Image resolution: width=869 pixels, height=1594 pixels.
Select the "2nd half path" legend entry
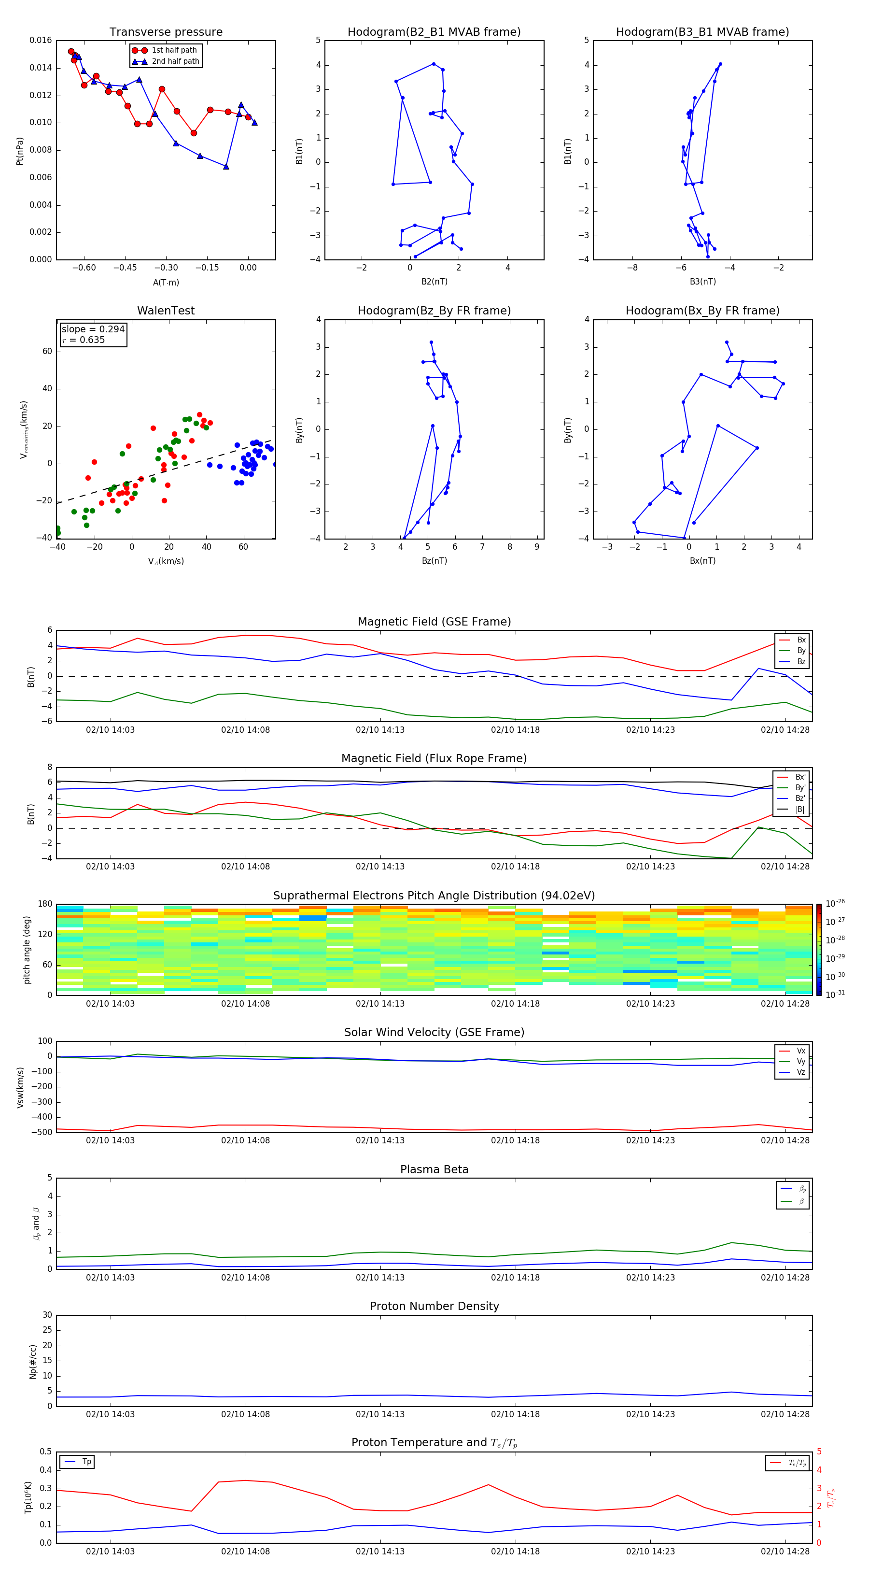[x=167, y=61]
